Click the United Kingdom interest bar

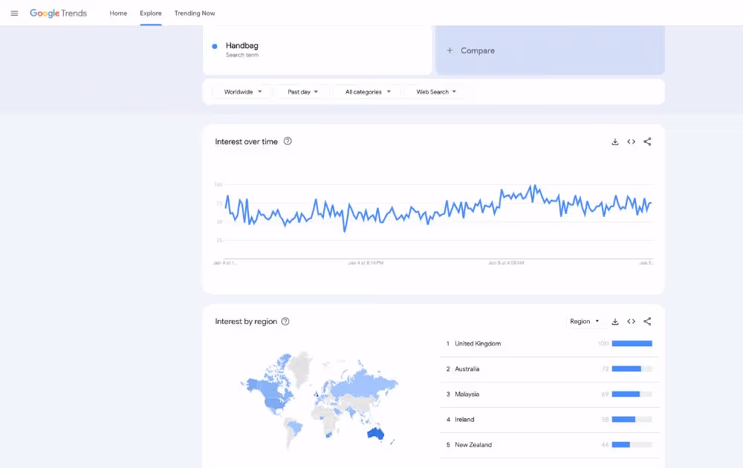[632, 343]
